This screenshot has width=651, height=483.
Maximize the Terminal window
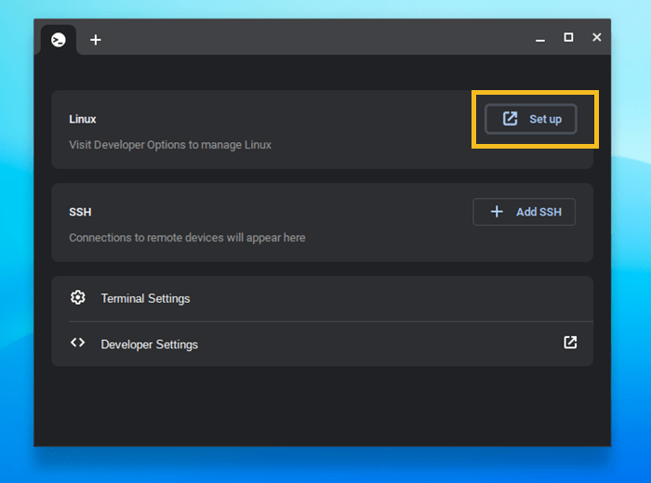(x=568, y=37)
